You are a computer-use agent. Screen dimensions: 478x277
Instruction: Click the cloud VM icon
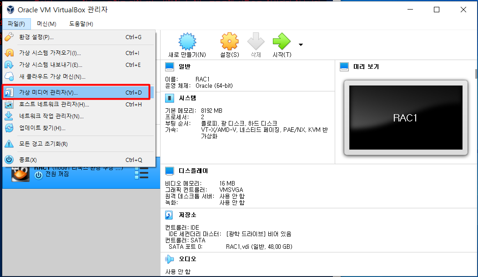pyautogui.click(x=9, y=76)
